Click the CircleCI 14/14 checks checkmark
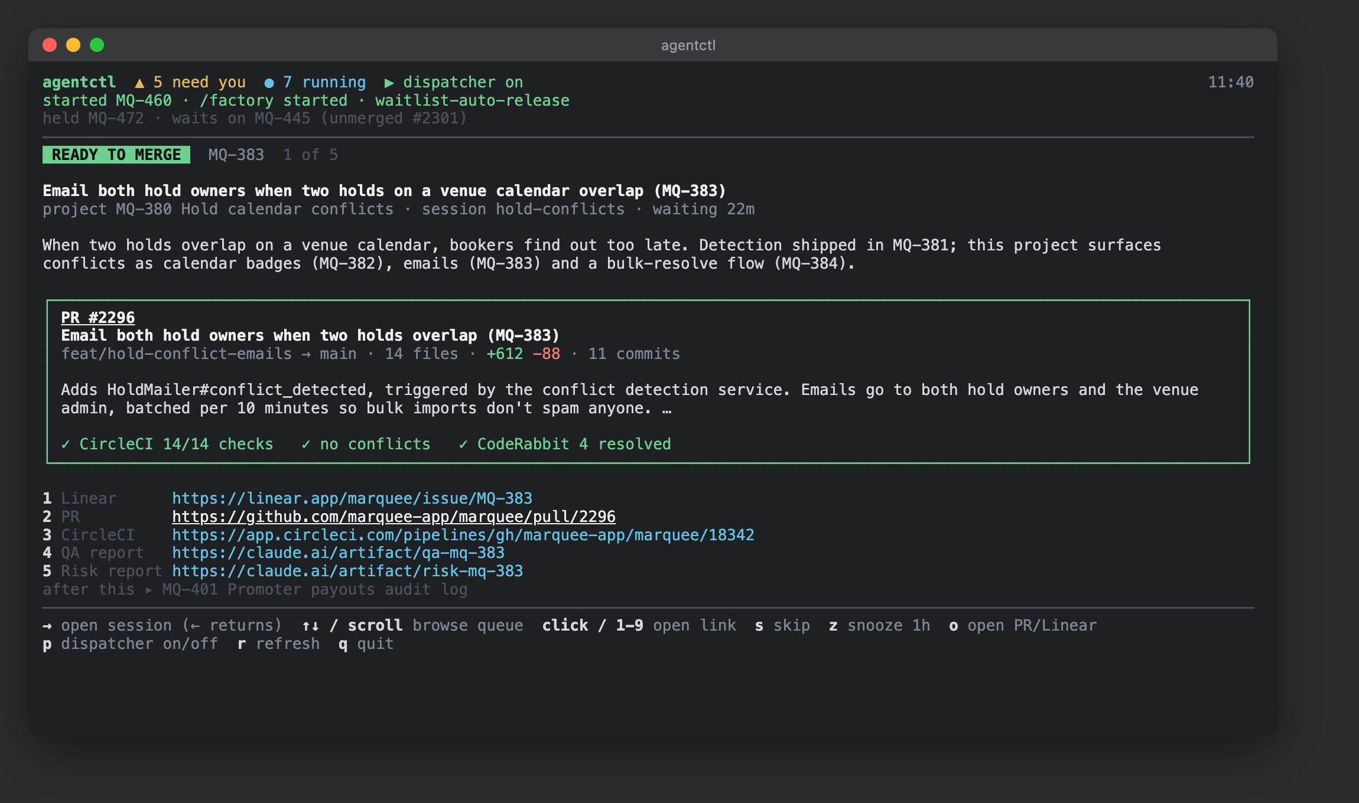The height and width of the screenshot is (803, 1359). click(x=66, y=444)
